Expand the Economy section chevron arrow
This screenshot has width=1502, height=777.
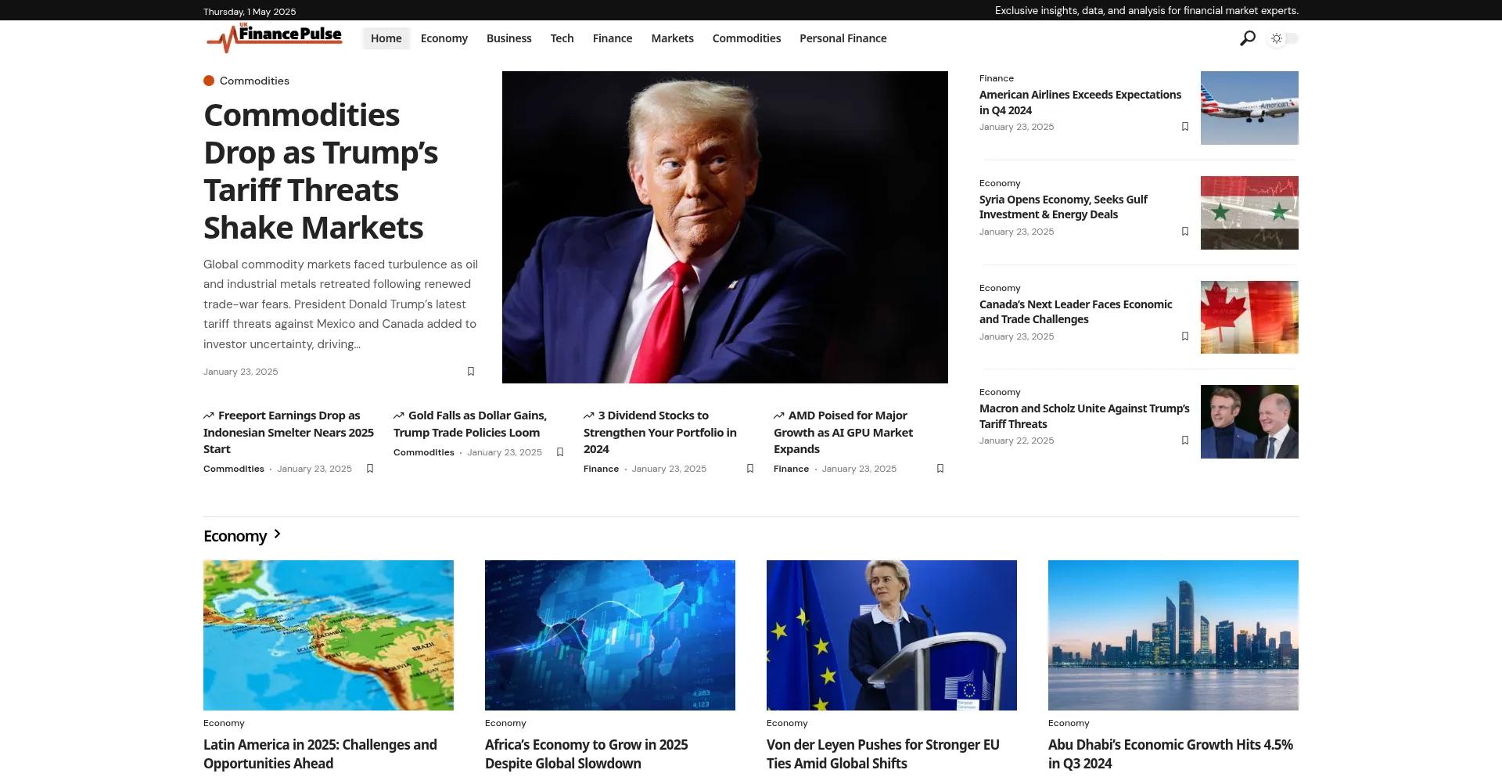(x=277, y=534)
